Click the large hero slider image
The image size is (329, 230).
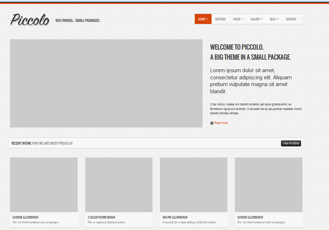coord(106,83)
